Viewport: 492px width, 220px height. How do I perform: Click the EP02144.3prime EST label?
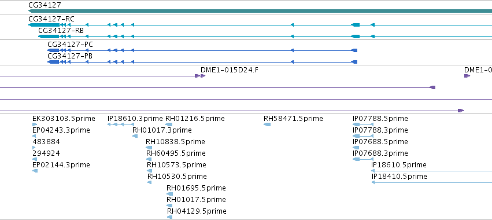point(61,165)
